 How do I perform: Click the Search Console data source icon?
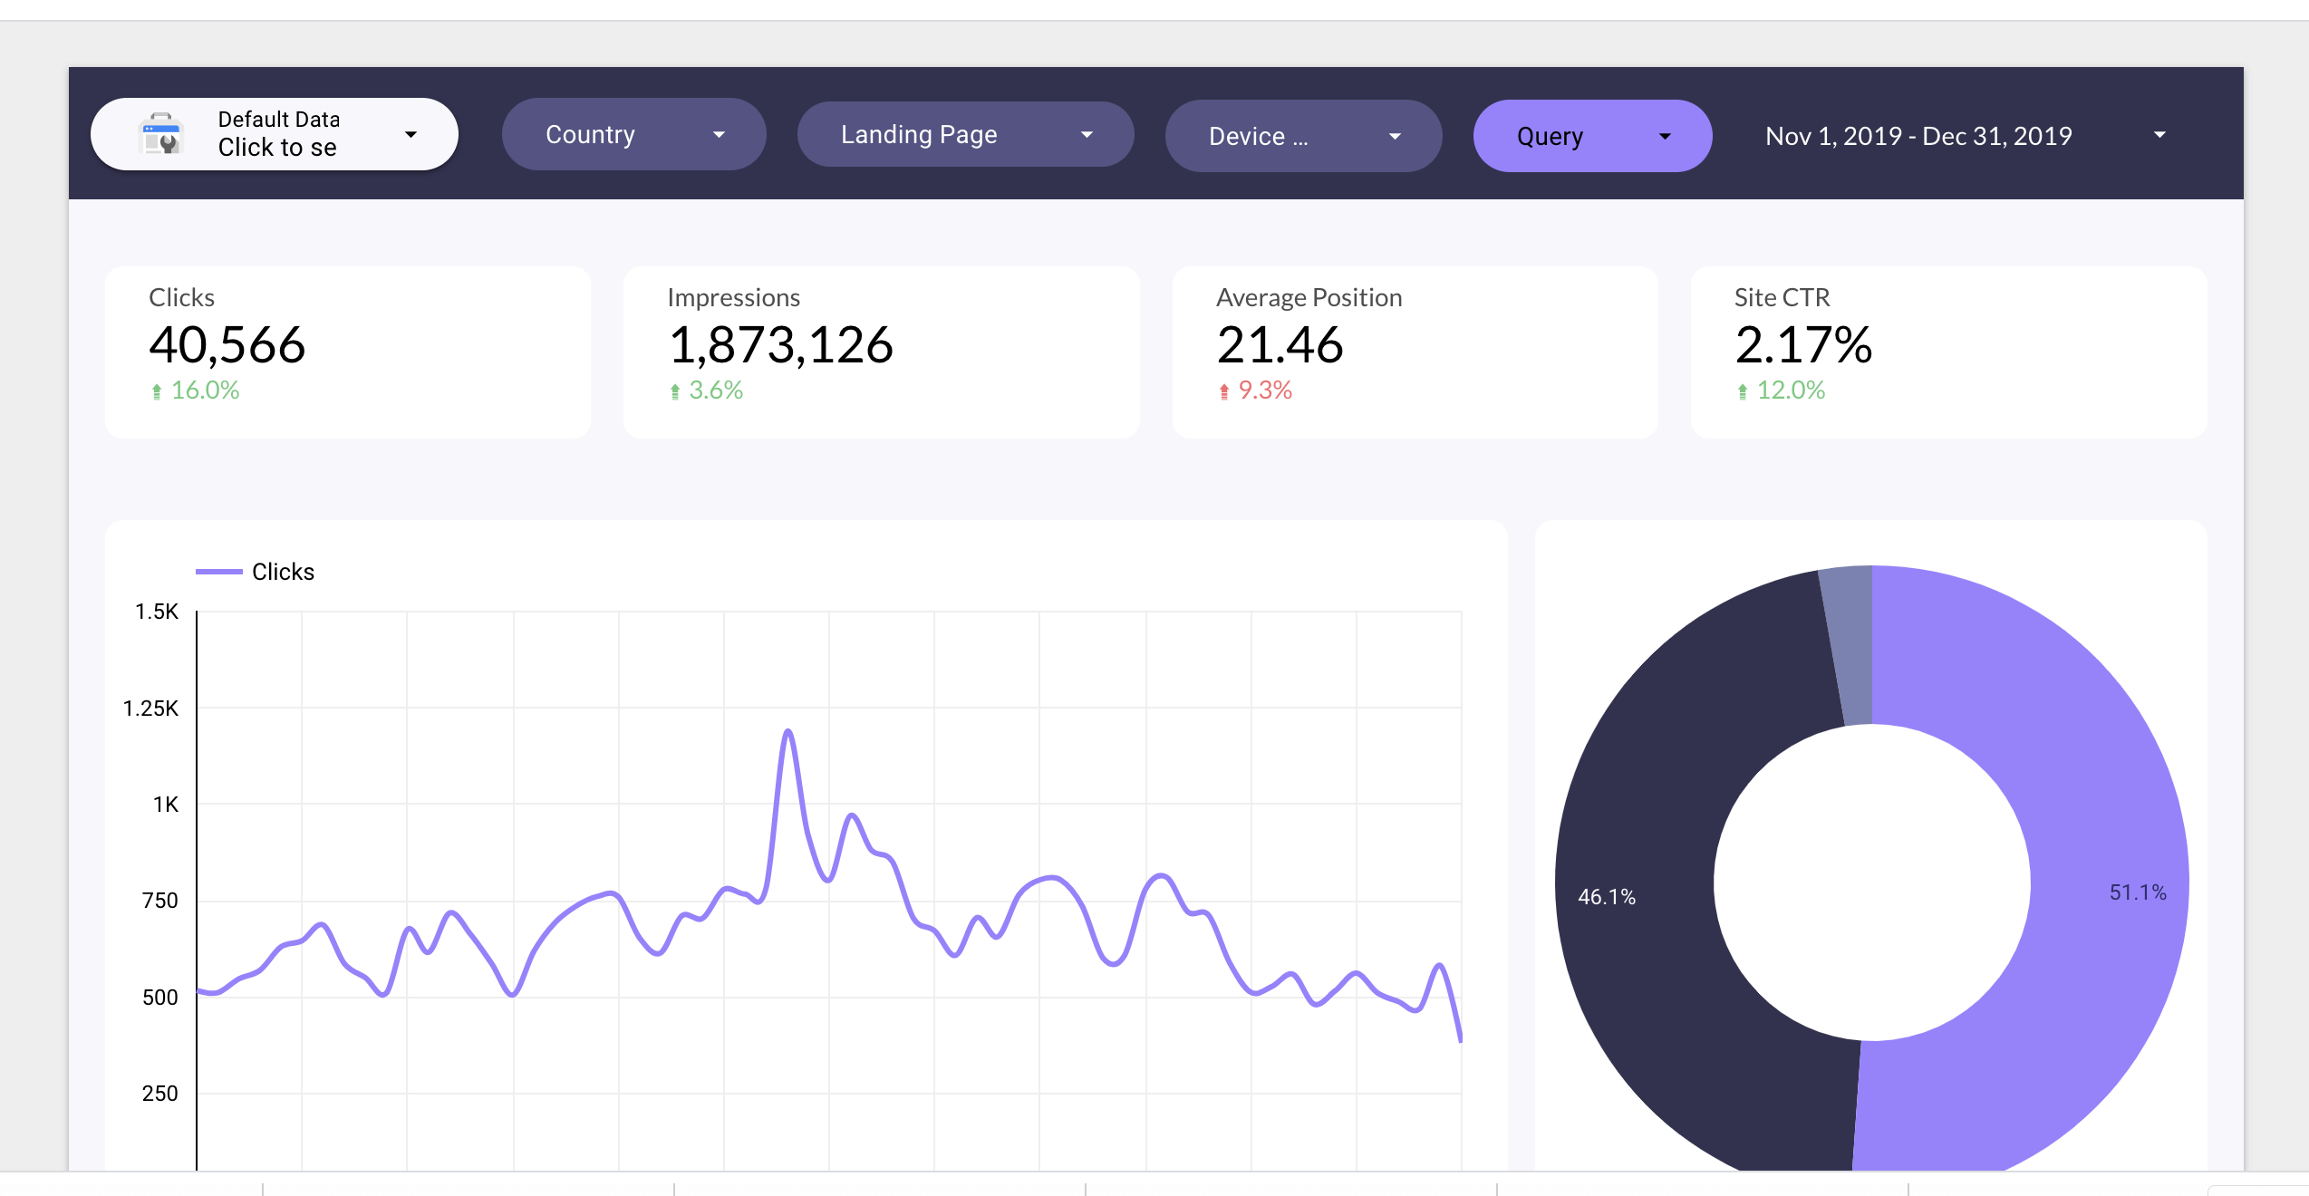pos(161,134)
